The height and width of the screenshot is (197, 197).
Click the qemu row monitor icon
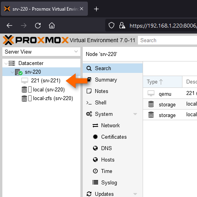point(151,93)
